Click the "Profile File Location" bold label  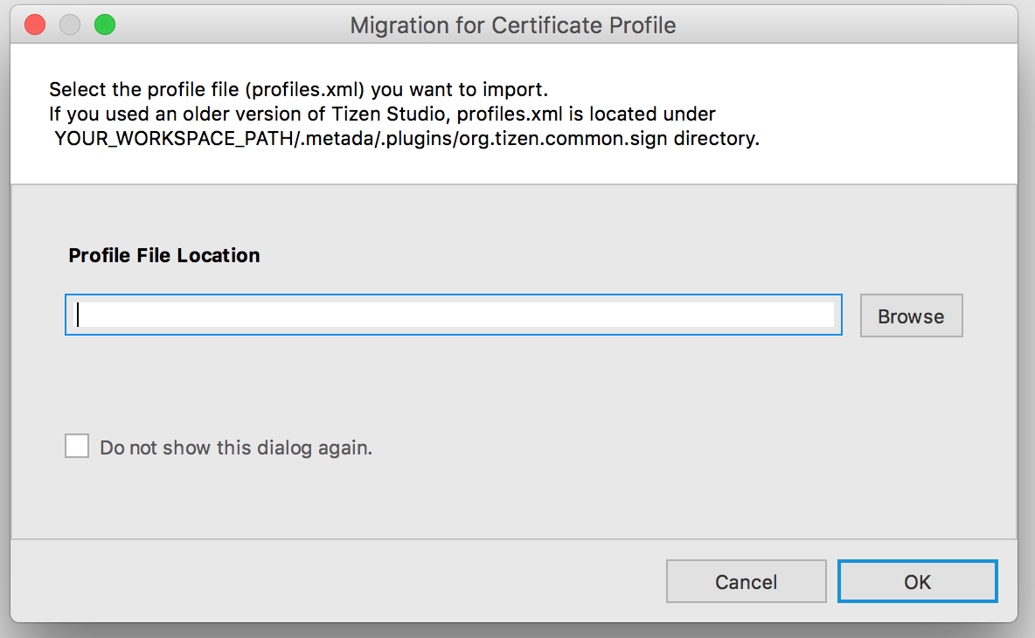tap(164, 255)
